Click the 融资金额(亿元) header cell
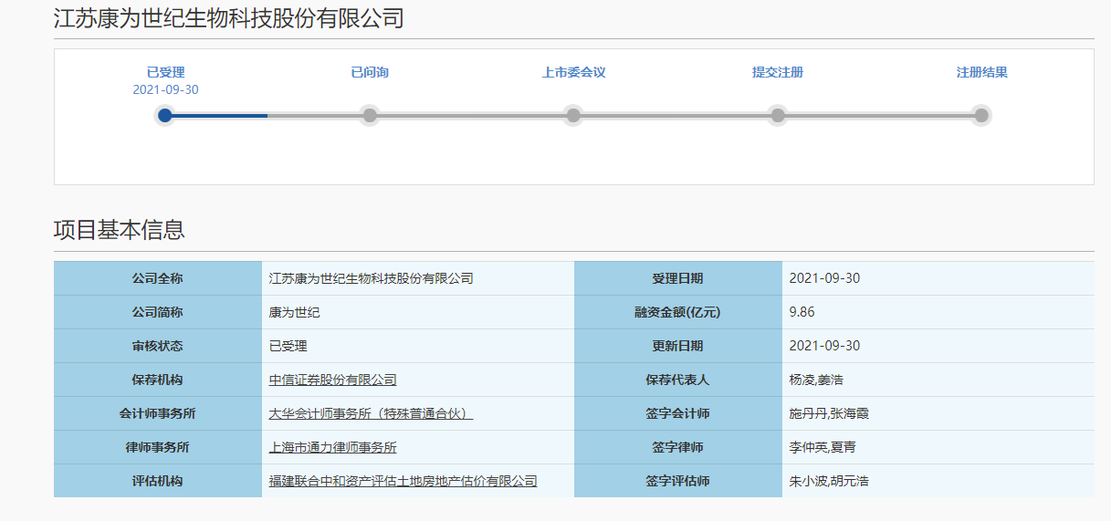The height and width of the screenshot is (521, 1111). pos(678,312)
